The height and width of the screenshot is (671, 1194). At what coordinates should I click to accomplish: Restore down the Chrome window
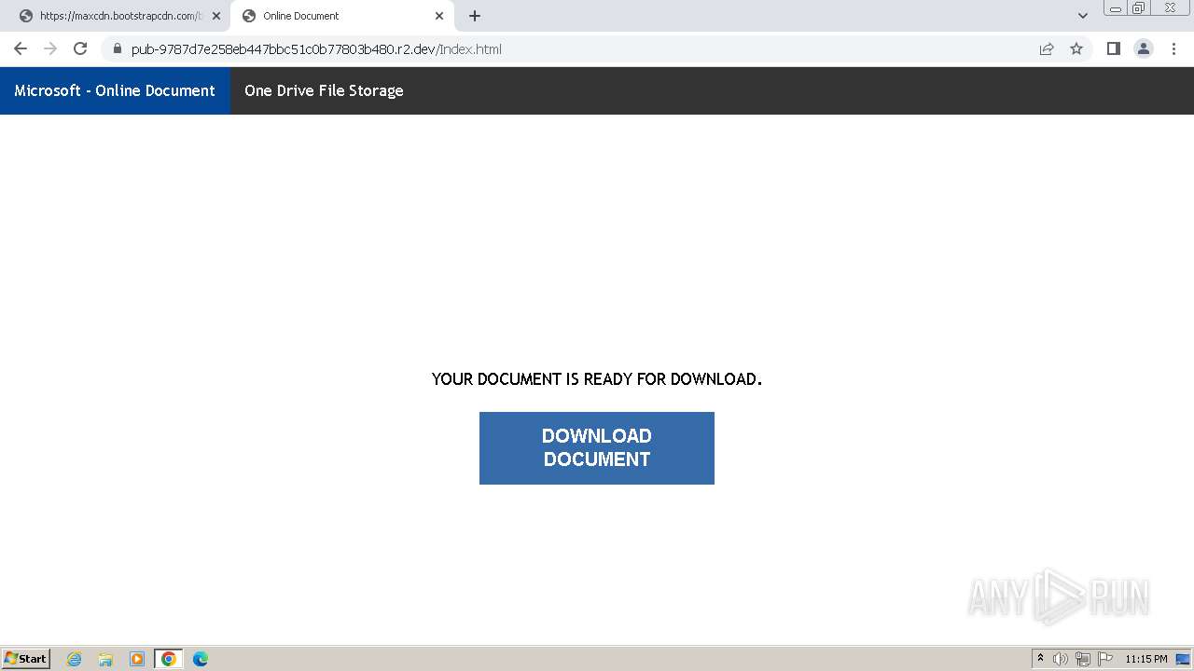(x=1139, y=7)
